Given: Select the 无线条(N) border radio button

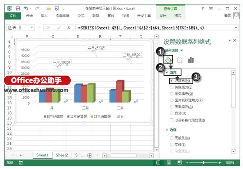Looking at the screenshot, I should click(171, 138).
